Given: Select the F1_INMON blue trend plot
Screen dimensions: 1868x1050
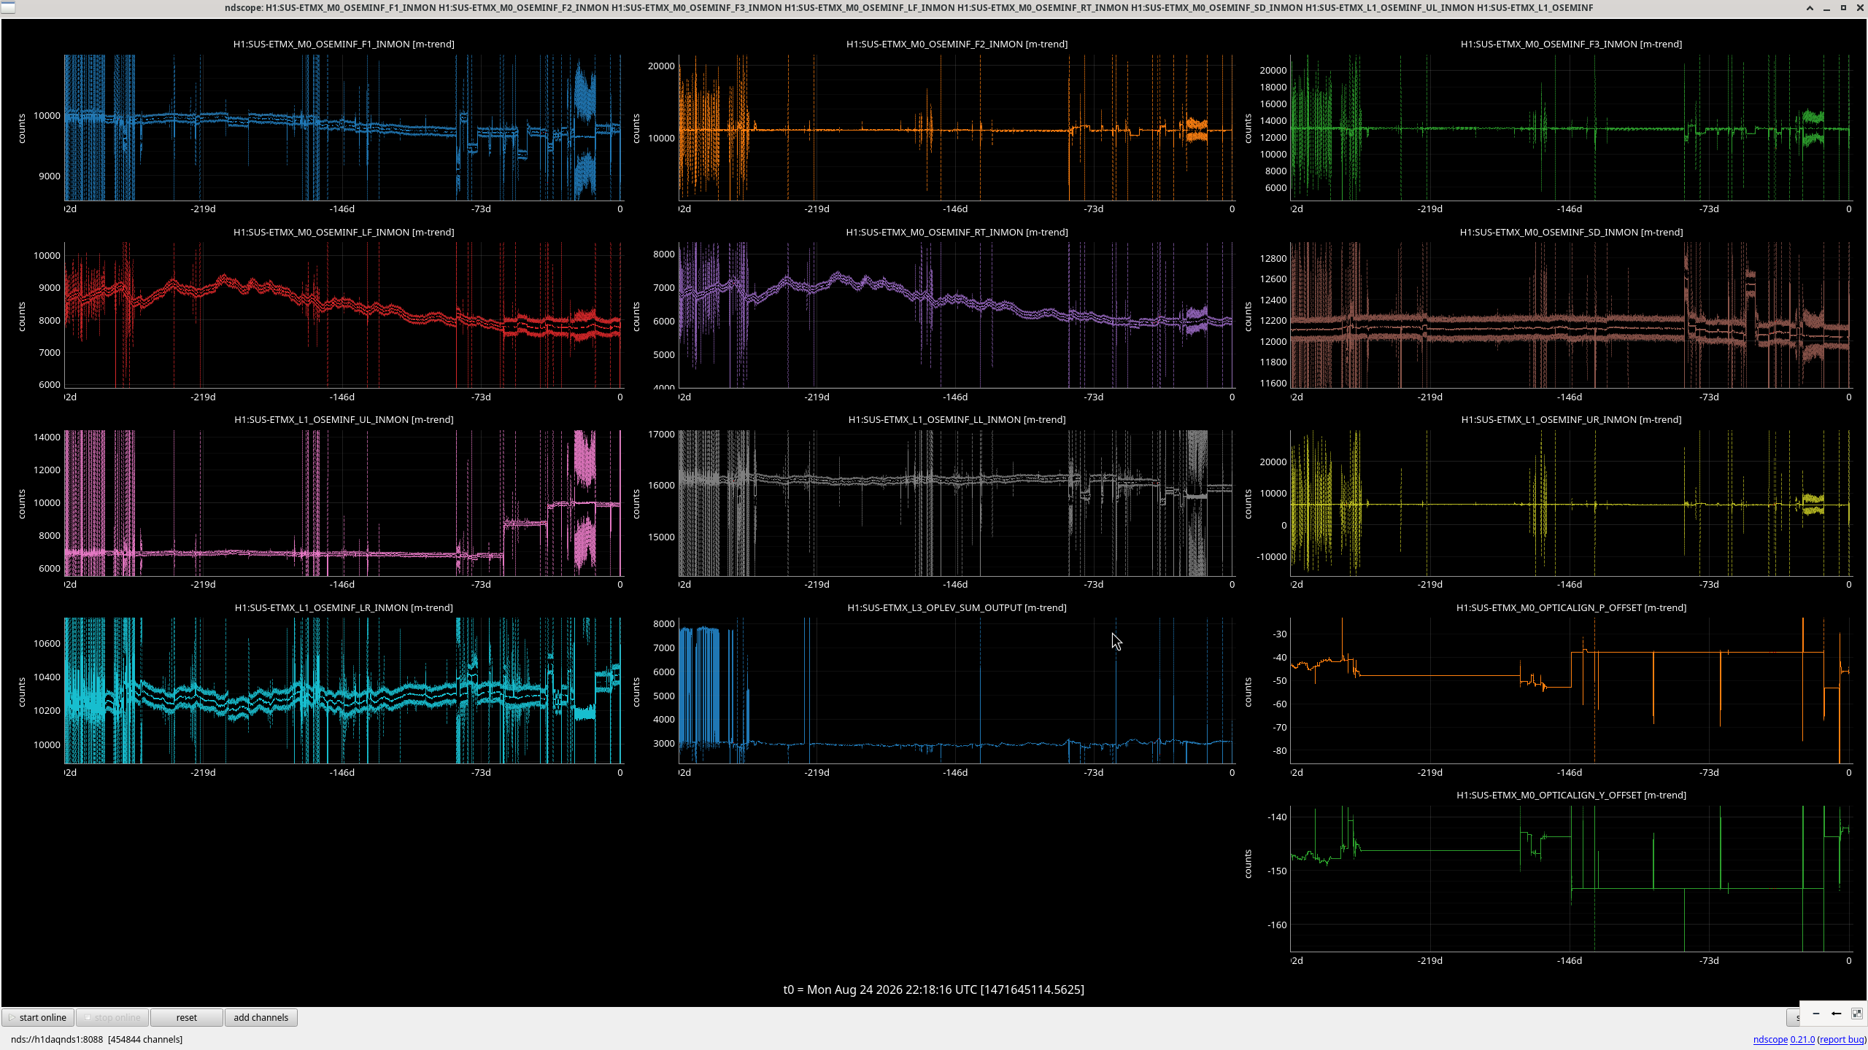Looking at the screenshot, I should [x=343, y=128].
